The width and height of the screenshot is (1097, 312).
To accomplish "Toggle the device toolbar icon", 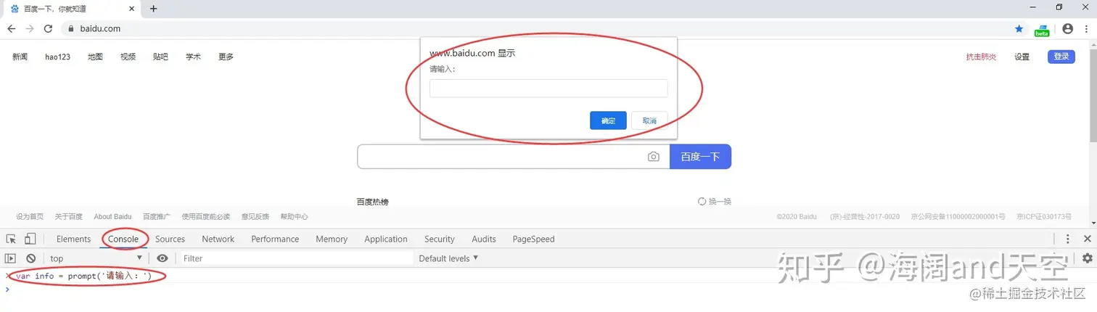I will (30, 239).
